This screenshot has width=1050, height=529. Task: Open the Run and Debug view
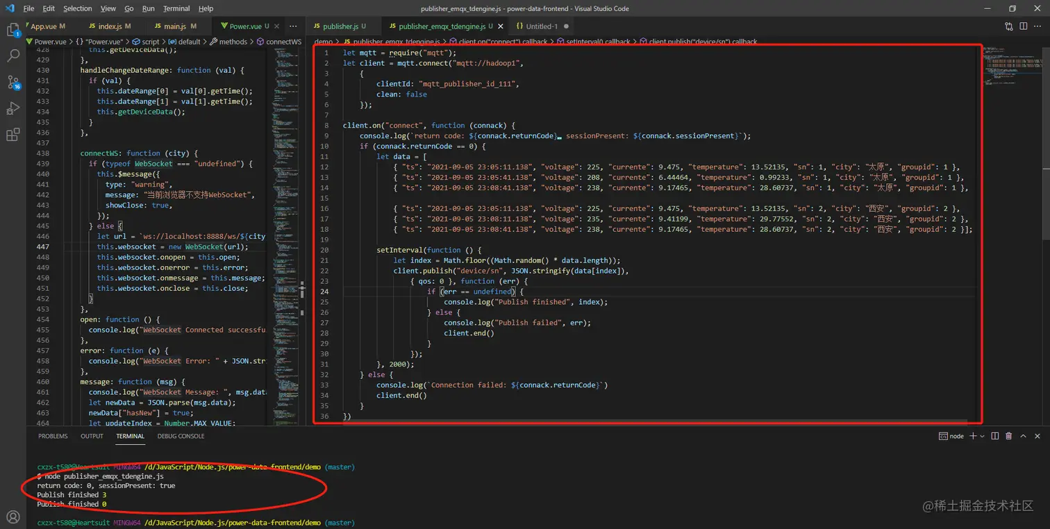[x=12, y=108]
